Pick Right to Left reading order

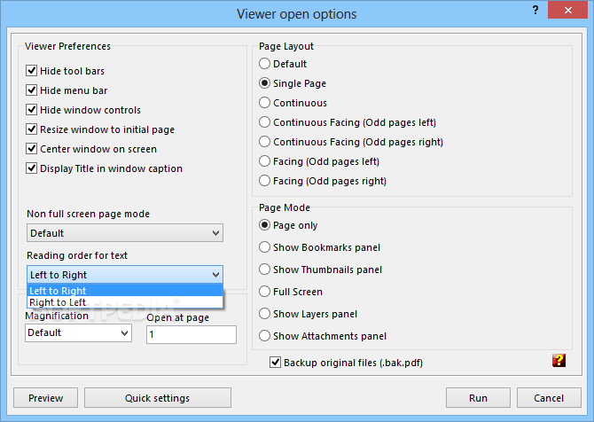pos(58,302)
